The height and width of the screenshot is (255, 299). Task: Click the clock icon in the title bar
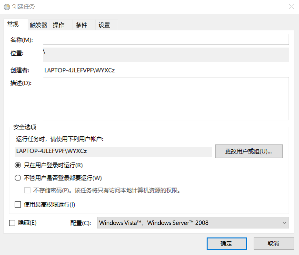[x=7, y=7]
